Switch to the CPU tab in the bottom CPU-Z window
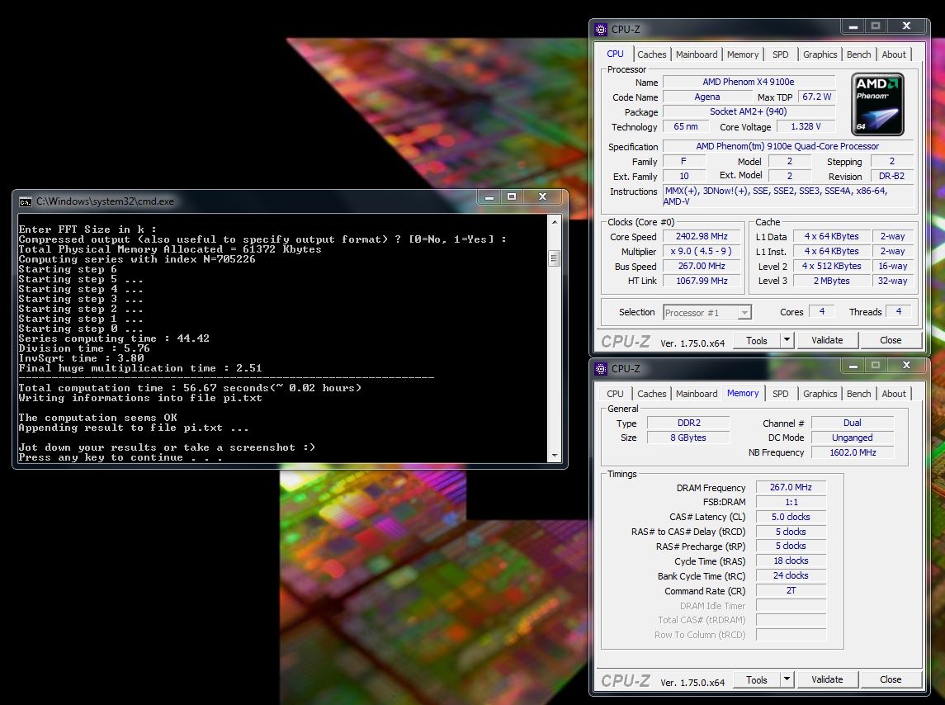 [615, 394]
